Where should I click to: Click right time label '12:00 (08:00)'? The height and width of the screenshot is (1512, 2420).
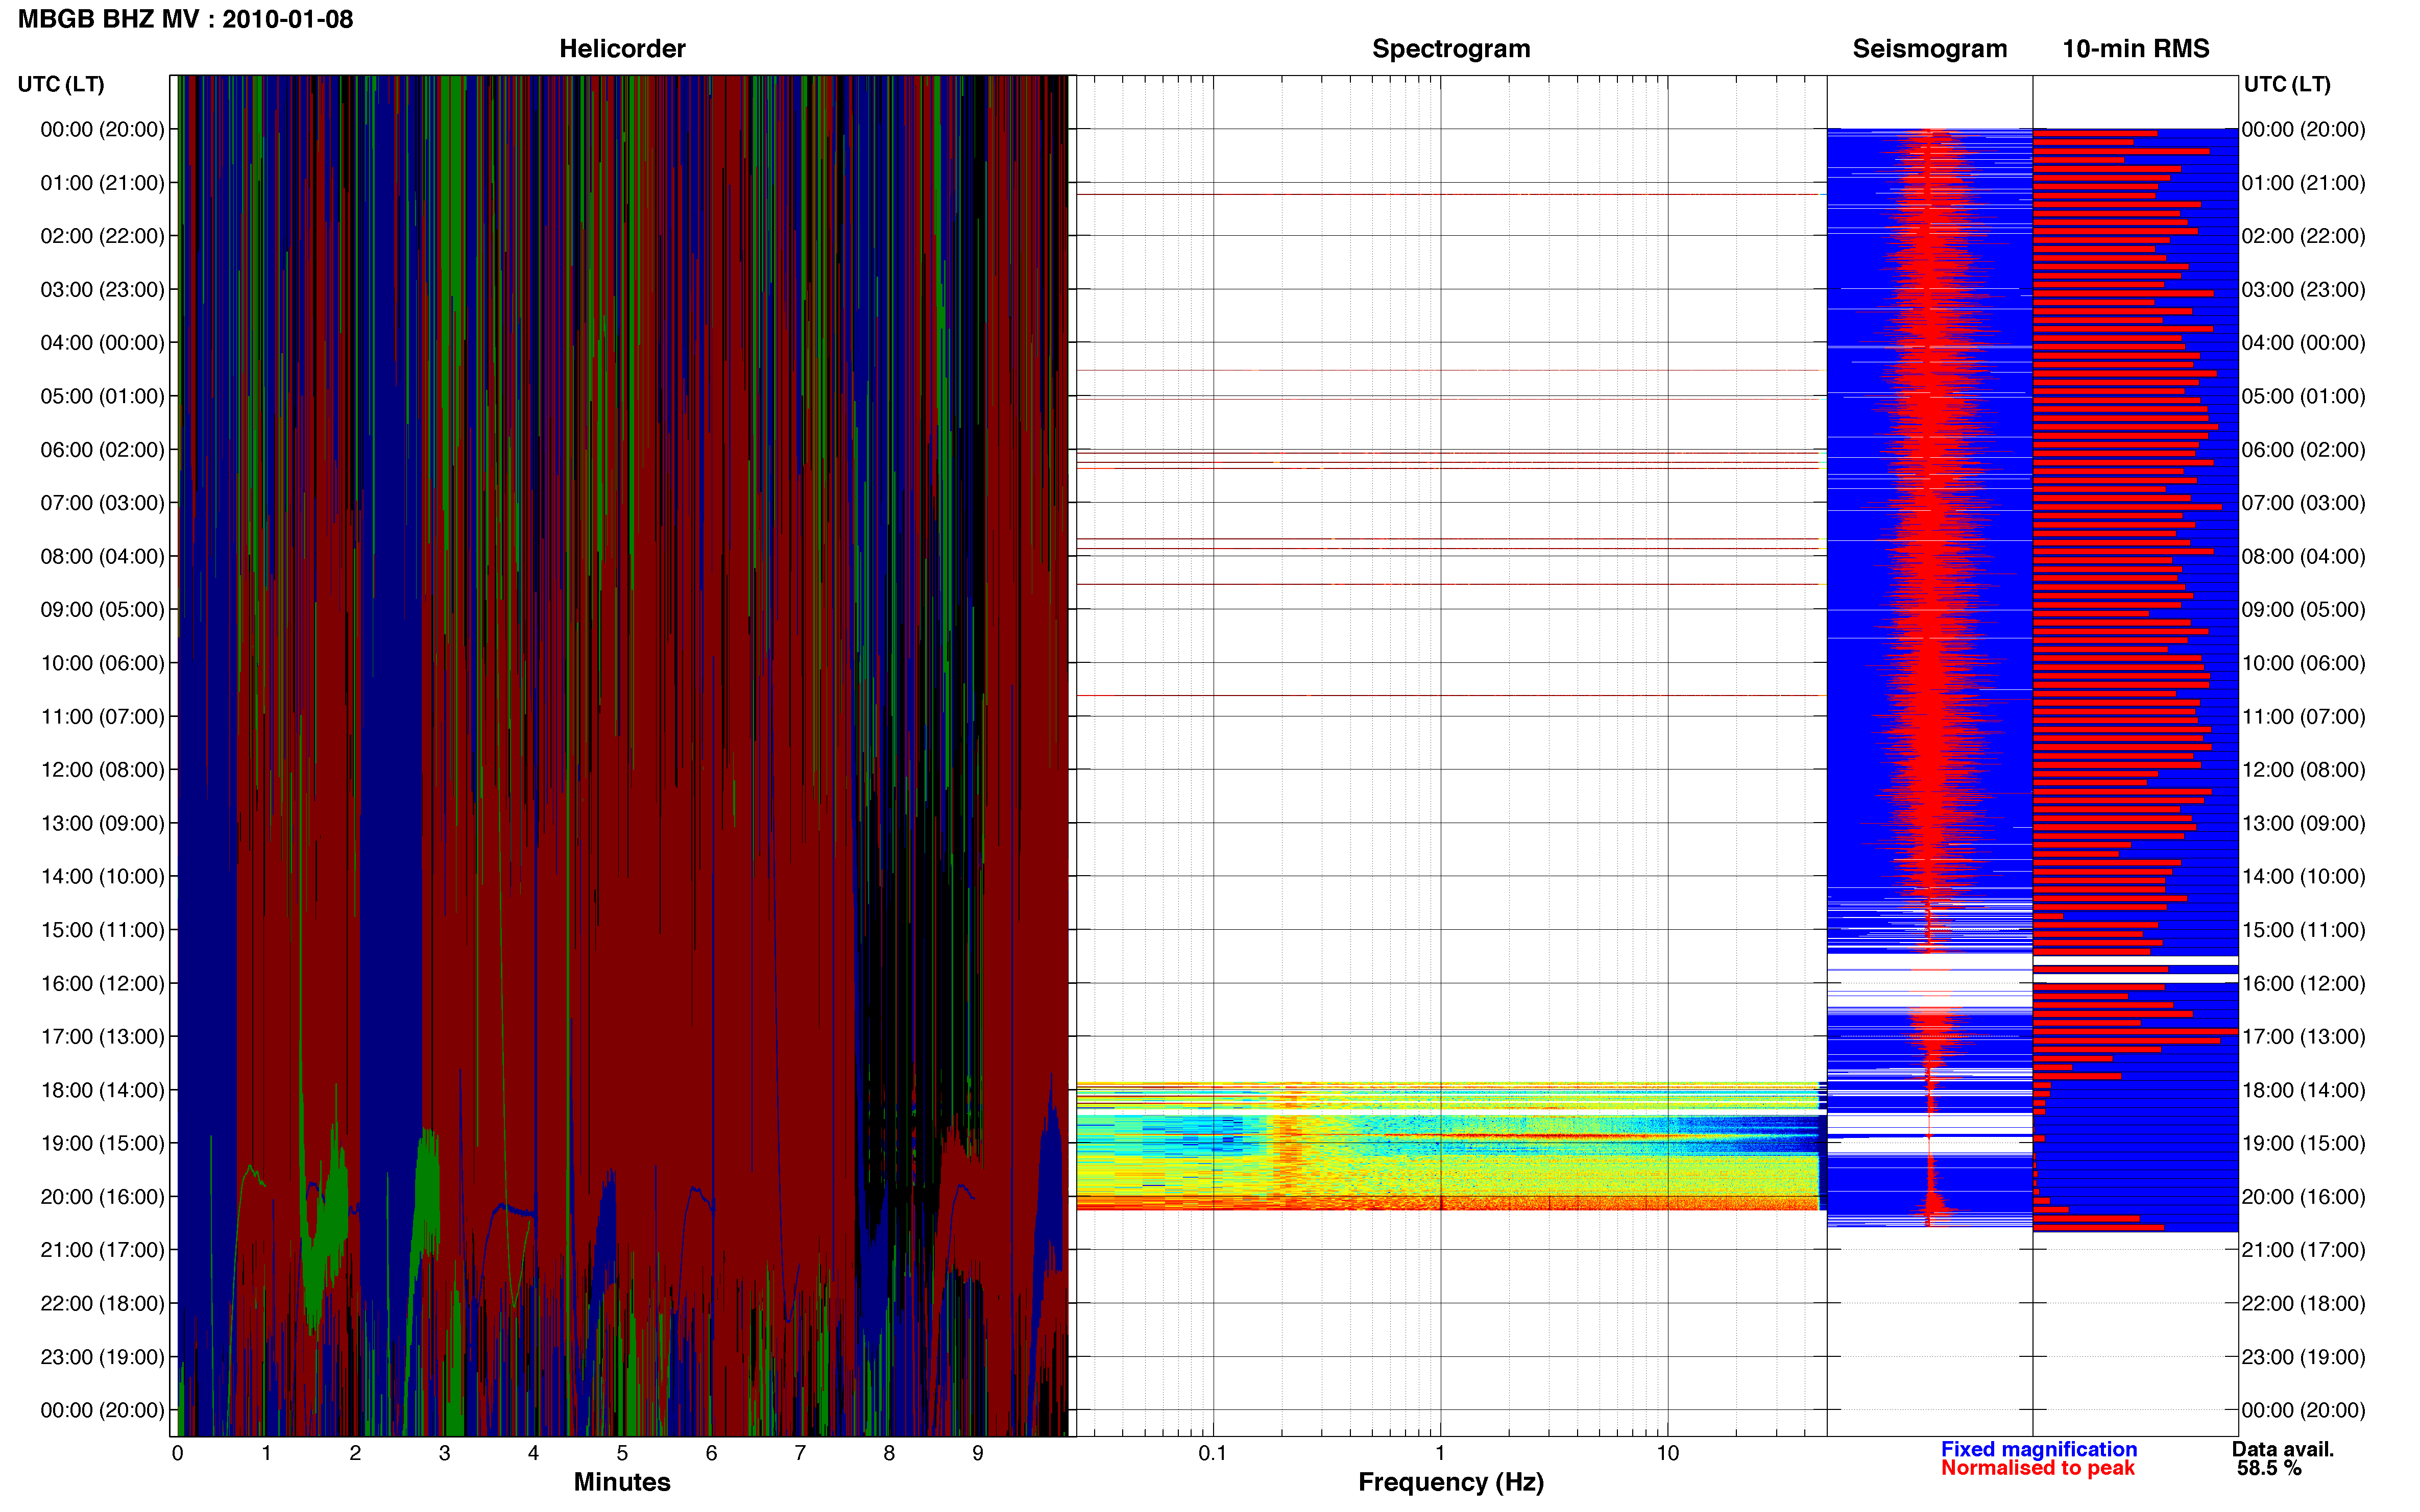click(x=2303, y=770)
